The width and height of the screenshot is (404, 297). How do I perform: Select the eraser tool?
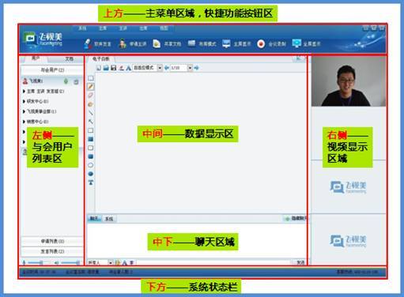[91, 96]
